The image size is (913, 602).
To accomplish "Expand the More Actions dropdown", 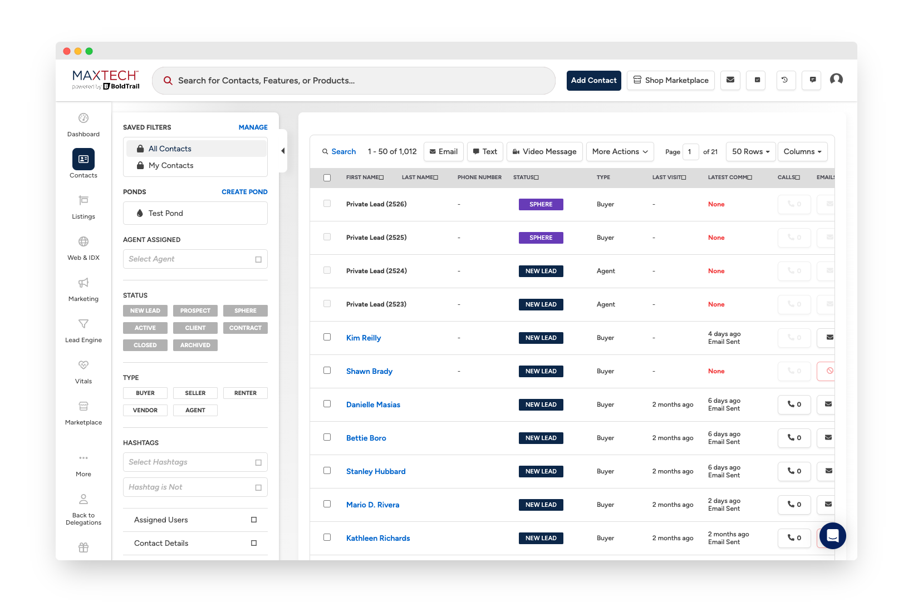I will pos(620,152).
